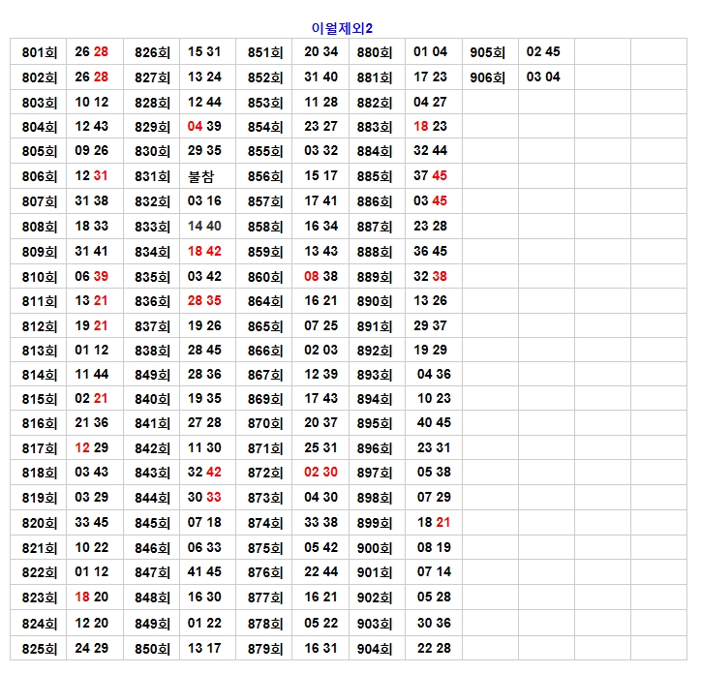The height and width of the screenshot is (674, 701).
Task: Select the 08 38 cell for 860회
Action: 320,276
